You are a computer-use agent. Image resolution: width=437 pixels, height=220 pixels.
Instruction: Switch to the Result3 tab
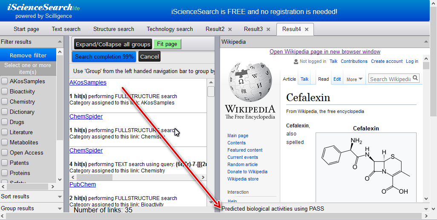pyautogui.click(x=253, y=29)
